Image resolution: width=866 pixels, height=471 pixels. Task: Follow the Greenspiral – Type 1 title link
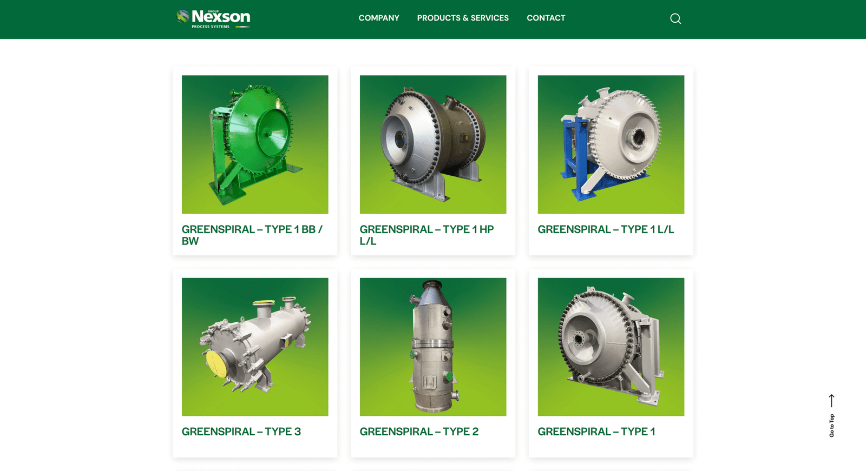[596, 432]
